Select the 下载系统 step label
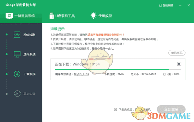 tap(30, 74)
